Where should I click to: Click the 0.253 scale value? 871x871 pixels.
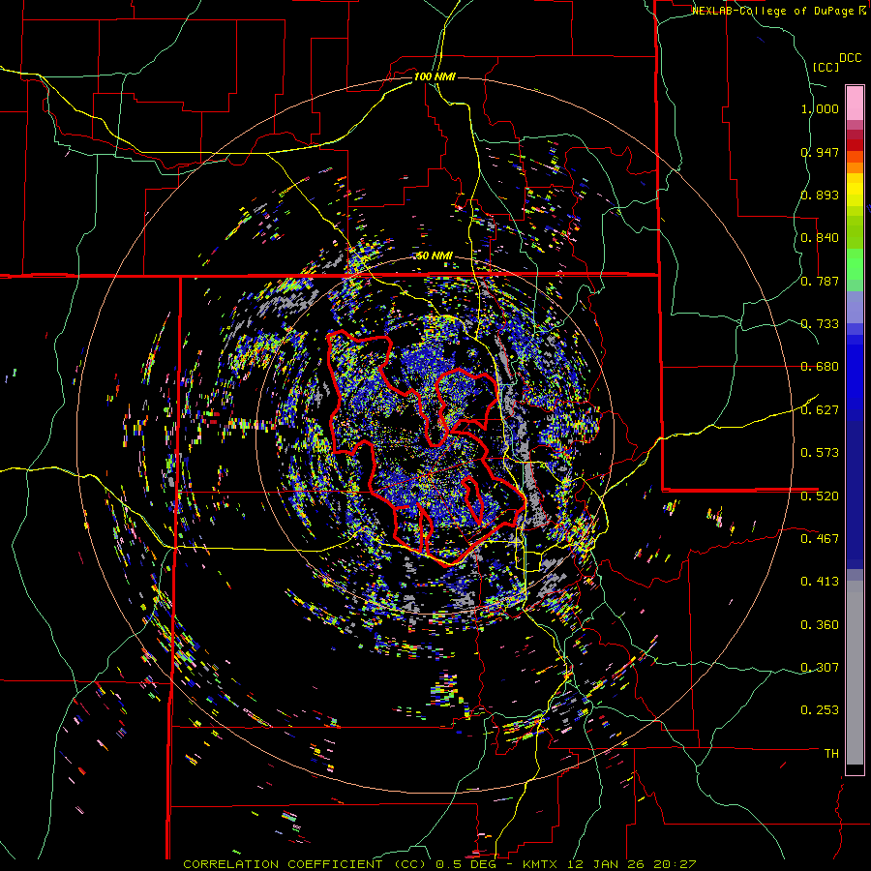820,710
